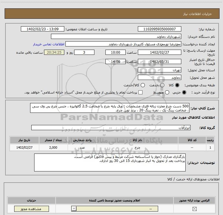Click the quantity cell 2,000
223x215 pixels.
tap(53, 147)
